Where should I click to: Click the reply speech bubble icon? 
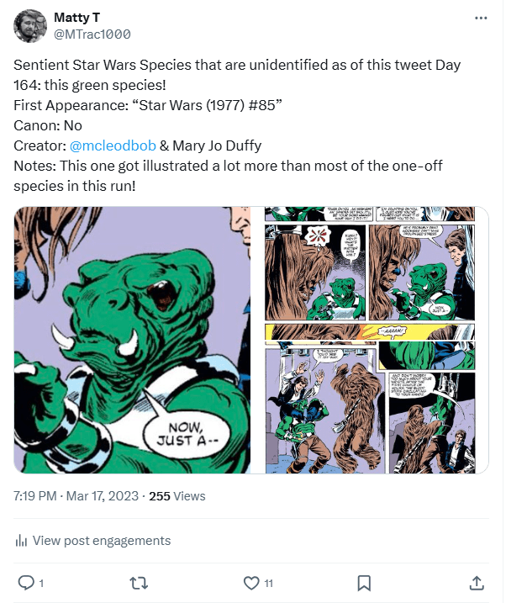point(25,582)
